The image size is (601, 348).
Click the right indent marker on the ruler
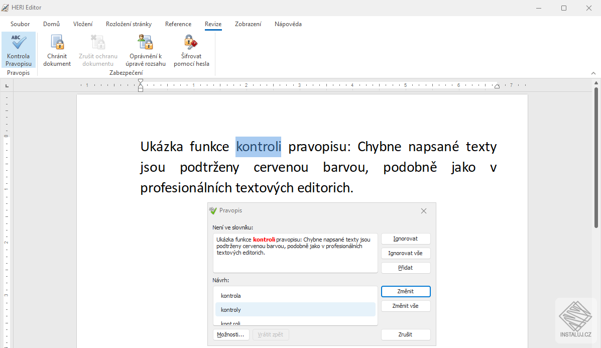[x=497, y=86]
